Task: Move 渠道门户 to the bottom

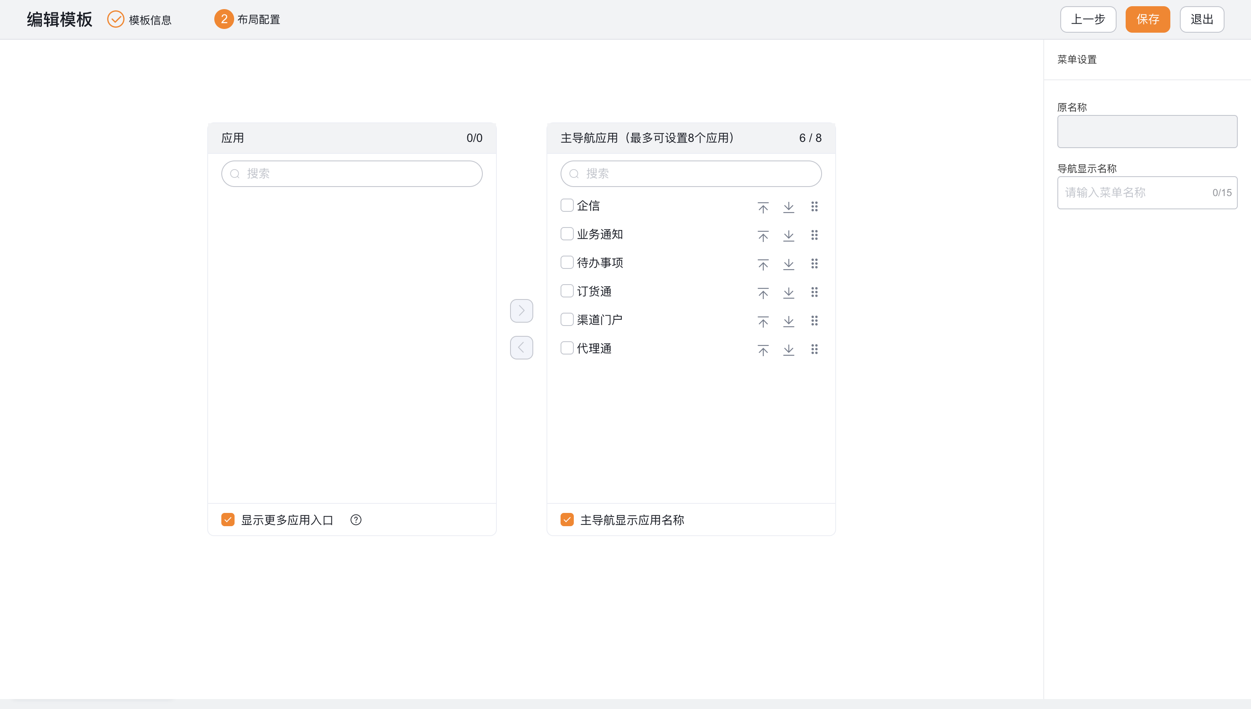Action: [788, 321]
